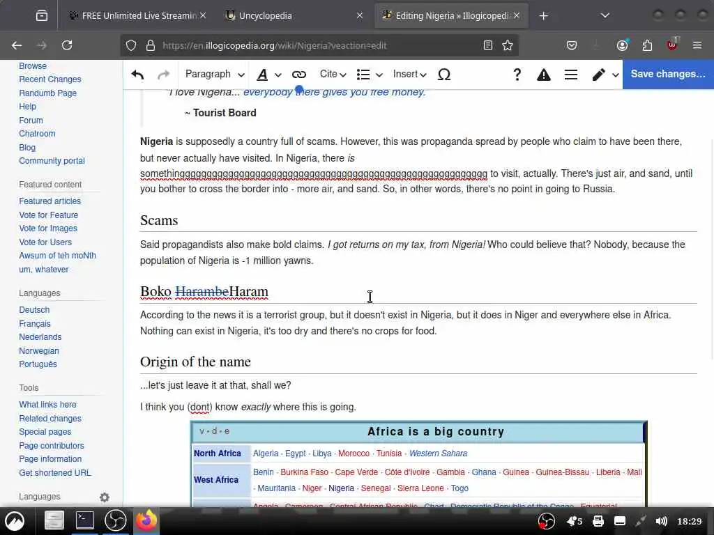The width and height of the screenshot is (714, 535).
Task: Close the Uncyclopedia tab
Action: click(x=360, y=16)
